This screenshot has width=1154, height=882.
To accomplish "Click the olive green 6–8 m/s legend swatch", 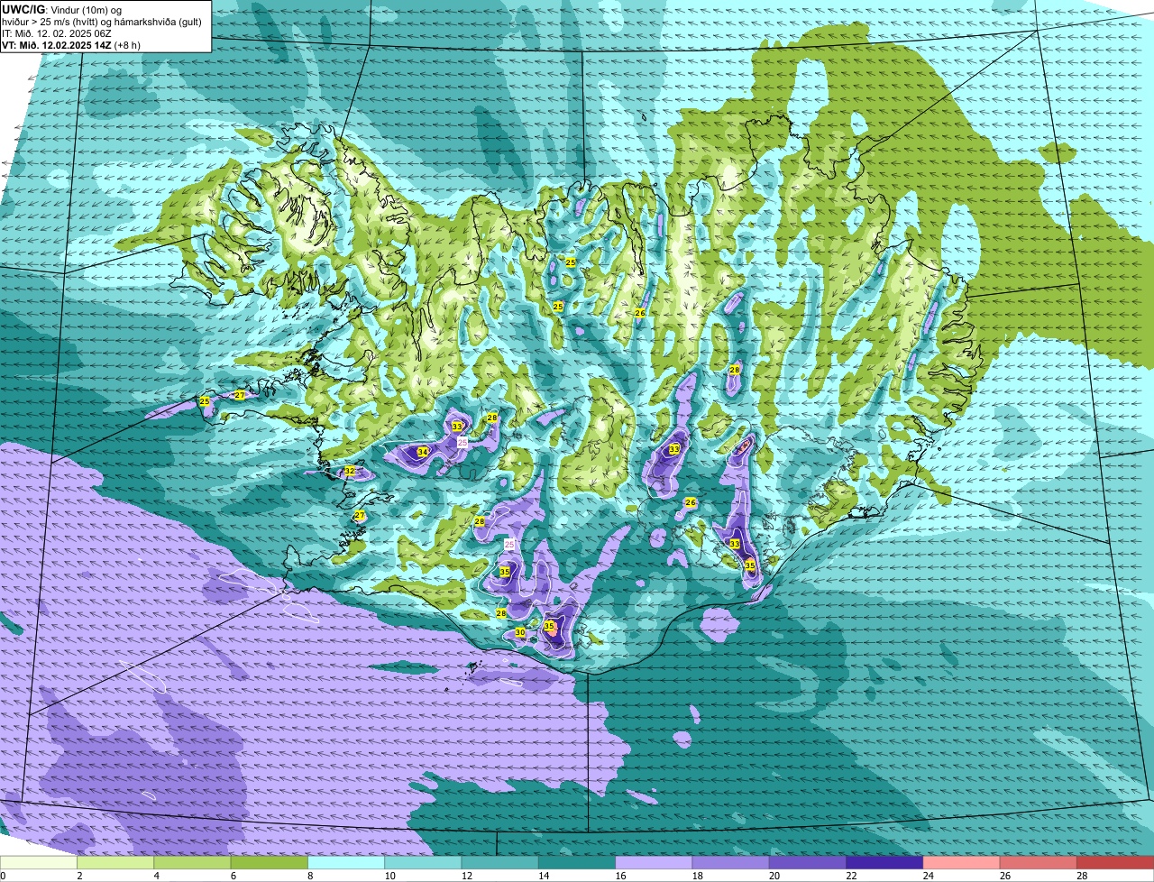I will 269,862.
